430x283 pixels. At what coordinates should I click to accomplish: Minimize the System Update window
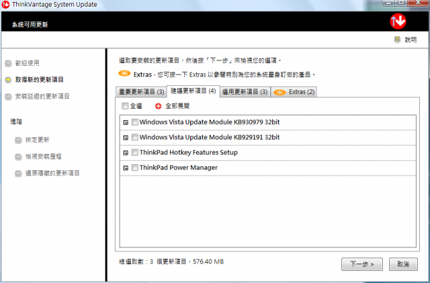[x=388, y=3]
